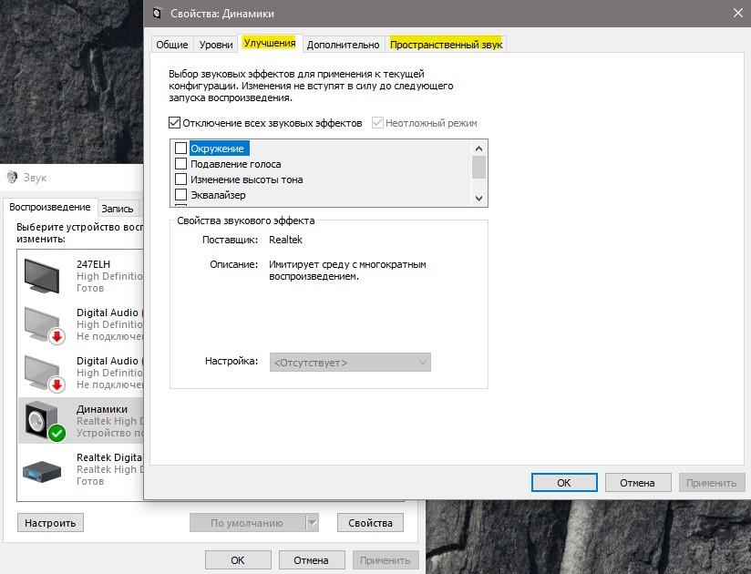Click the speaker icon in the Свойства: Динамики title bar
This screenshot has height=574, width=751.
pyautogui.click(x=157, y=14)
